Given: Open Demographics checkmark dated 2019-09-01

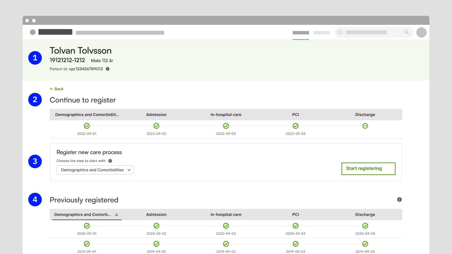Looking at the screenshot, I should (x=87, y=244).
